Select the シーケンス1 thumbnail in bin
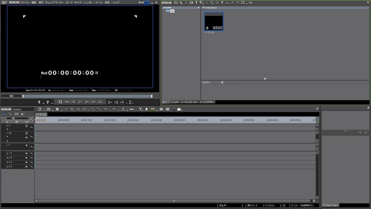371x209 pixels. (214, 21)
